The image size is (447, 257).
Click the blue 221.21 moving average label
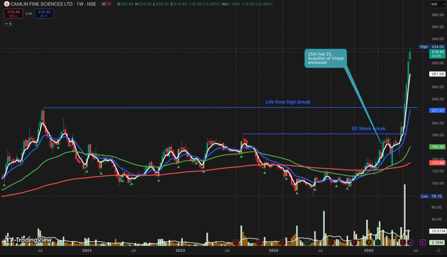click(x=437, y=110)
